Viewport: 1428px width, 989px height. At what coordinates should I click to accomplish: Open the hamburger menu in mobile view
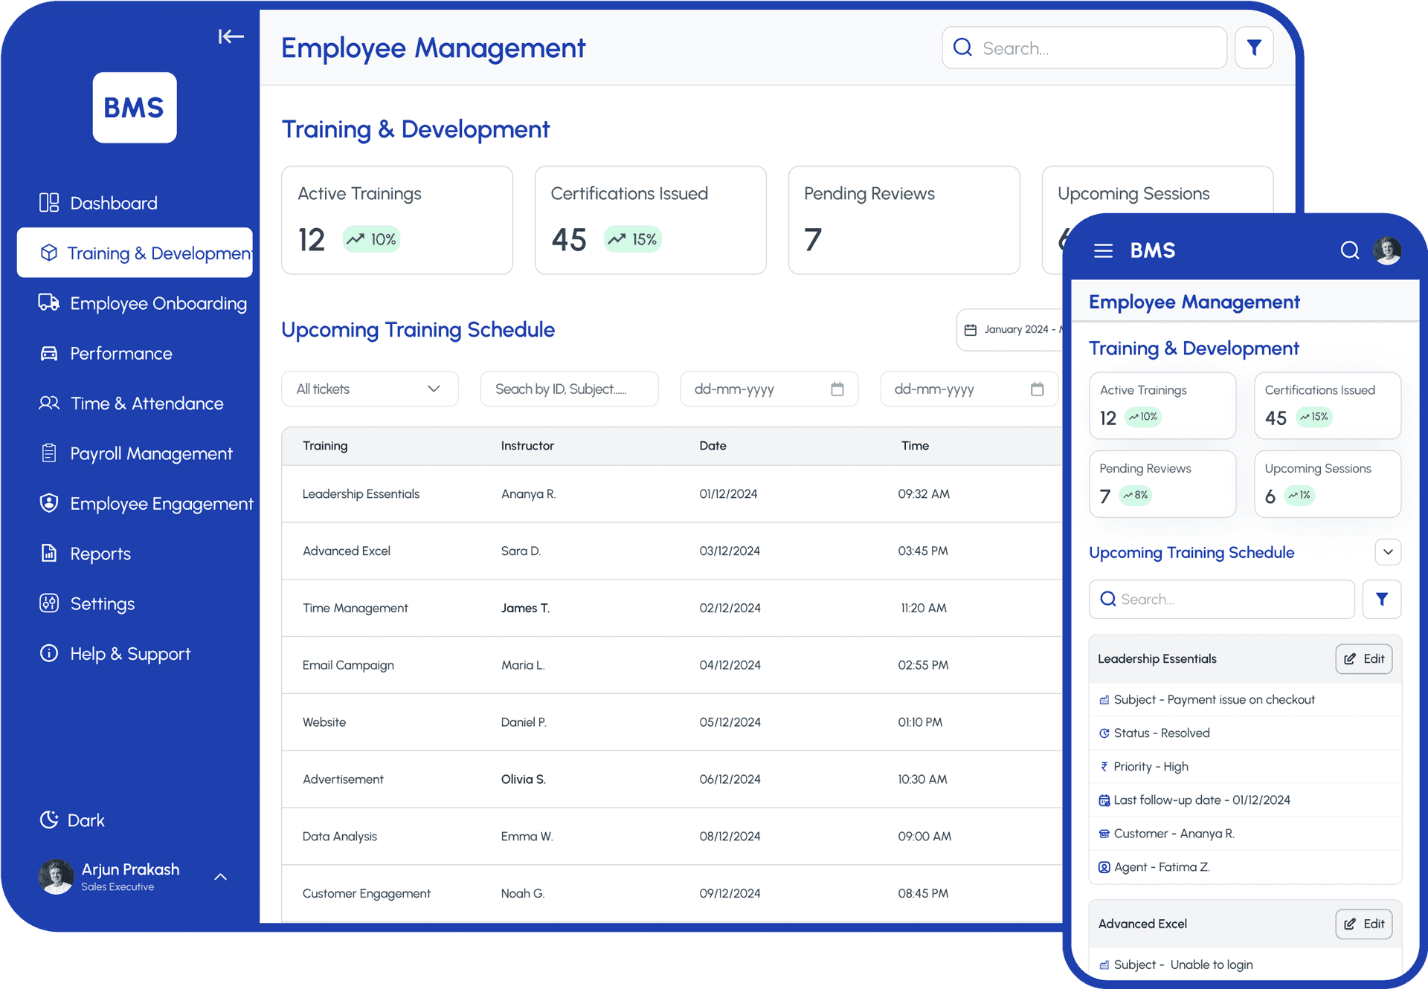pos(1103,250)
